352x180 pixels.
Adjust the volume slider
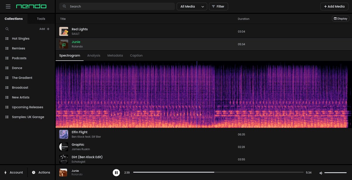(335, 173)
